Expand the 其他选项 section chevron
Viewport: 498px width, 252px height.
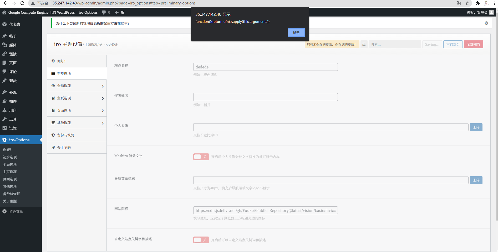[103, 122]
